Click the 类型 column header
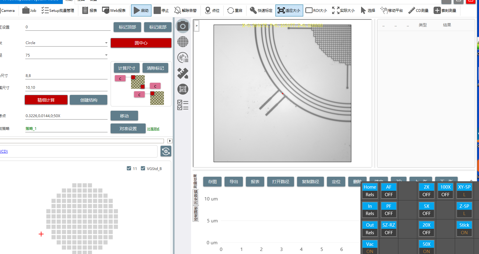This screenshot has width=479, height=254. (x=423, y=25)
